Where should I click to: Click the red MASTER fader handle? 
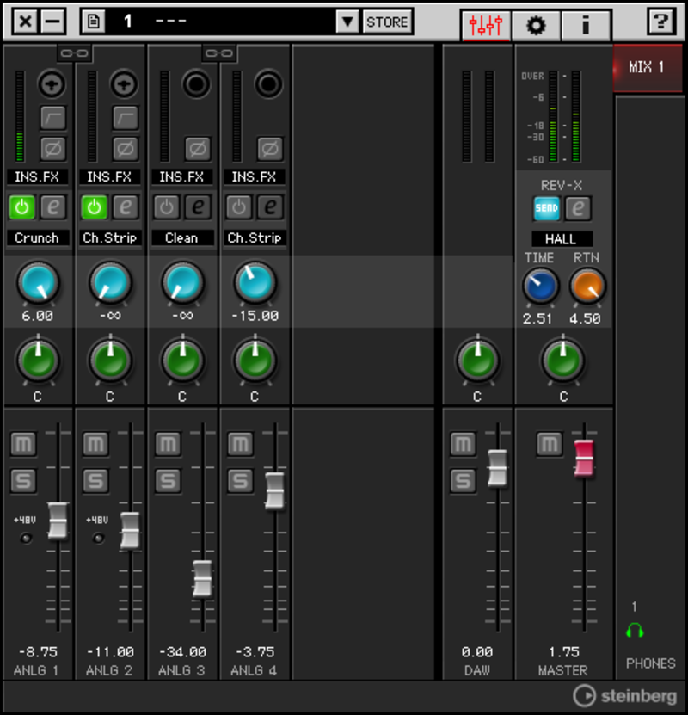pos(584,459)
